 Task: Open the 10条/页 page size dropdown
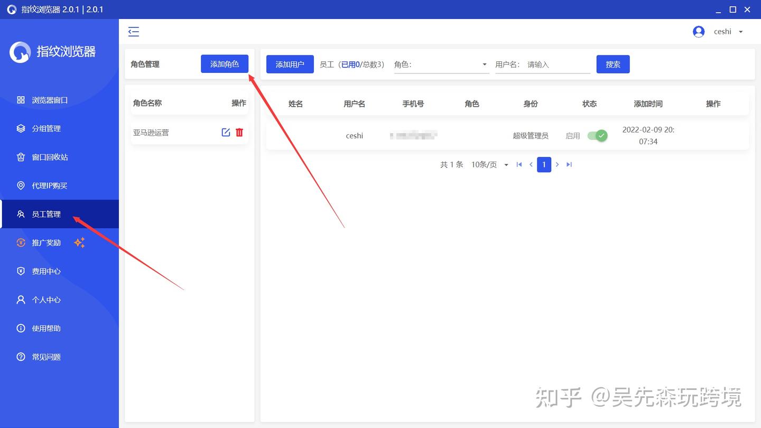click(x=489, y=164)
